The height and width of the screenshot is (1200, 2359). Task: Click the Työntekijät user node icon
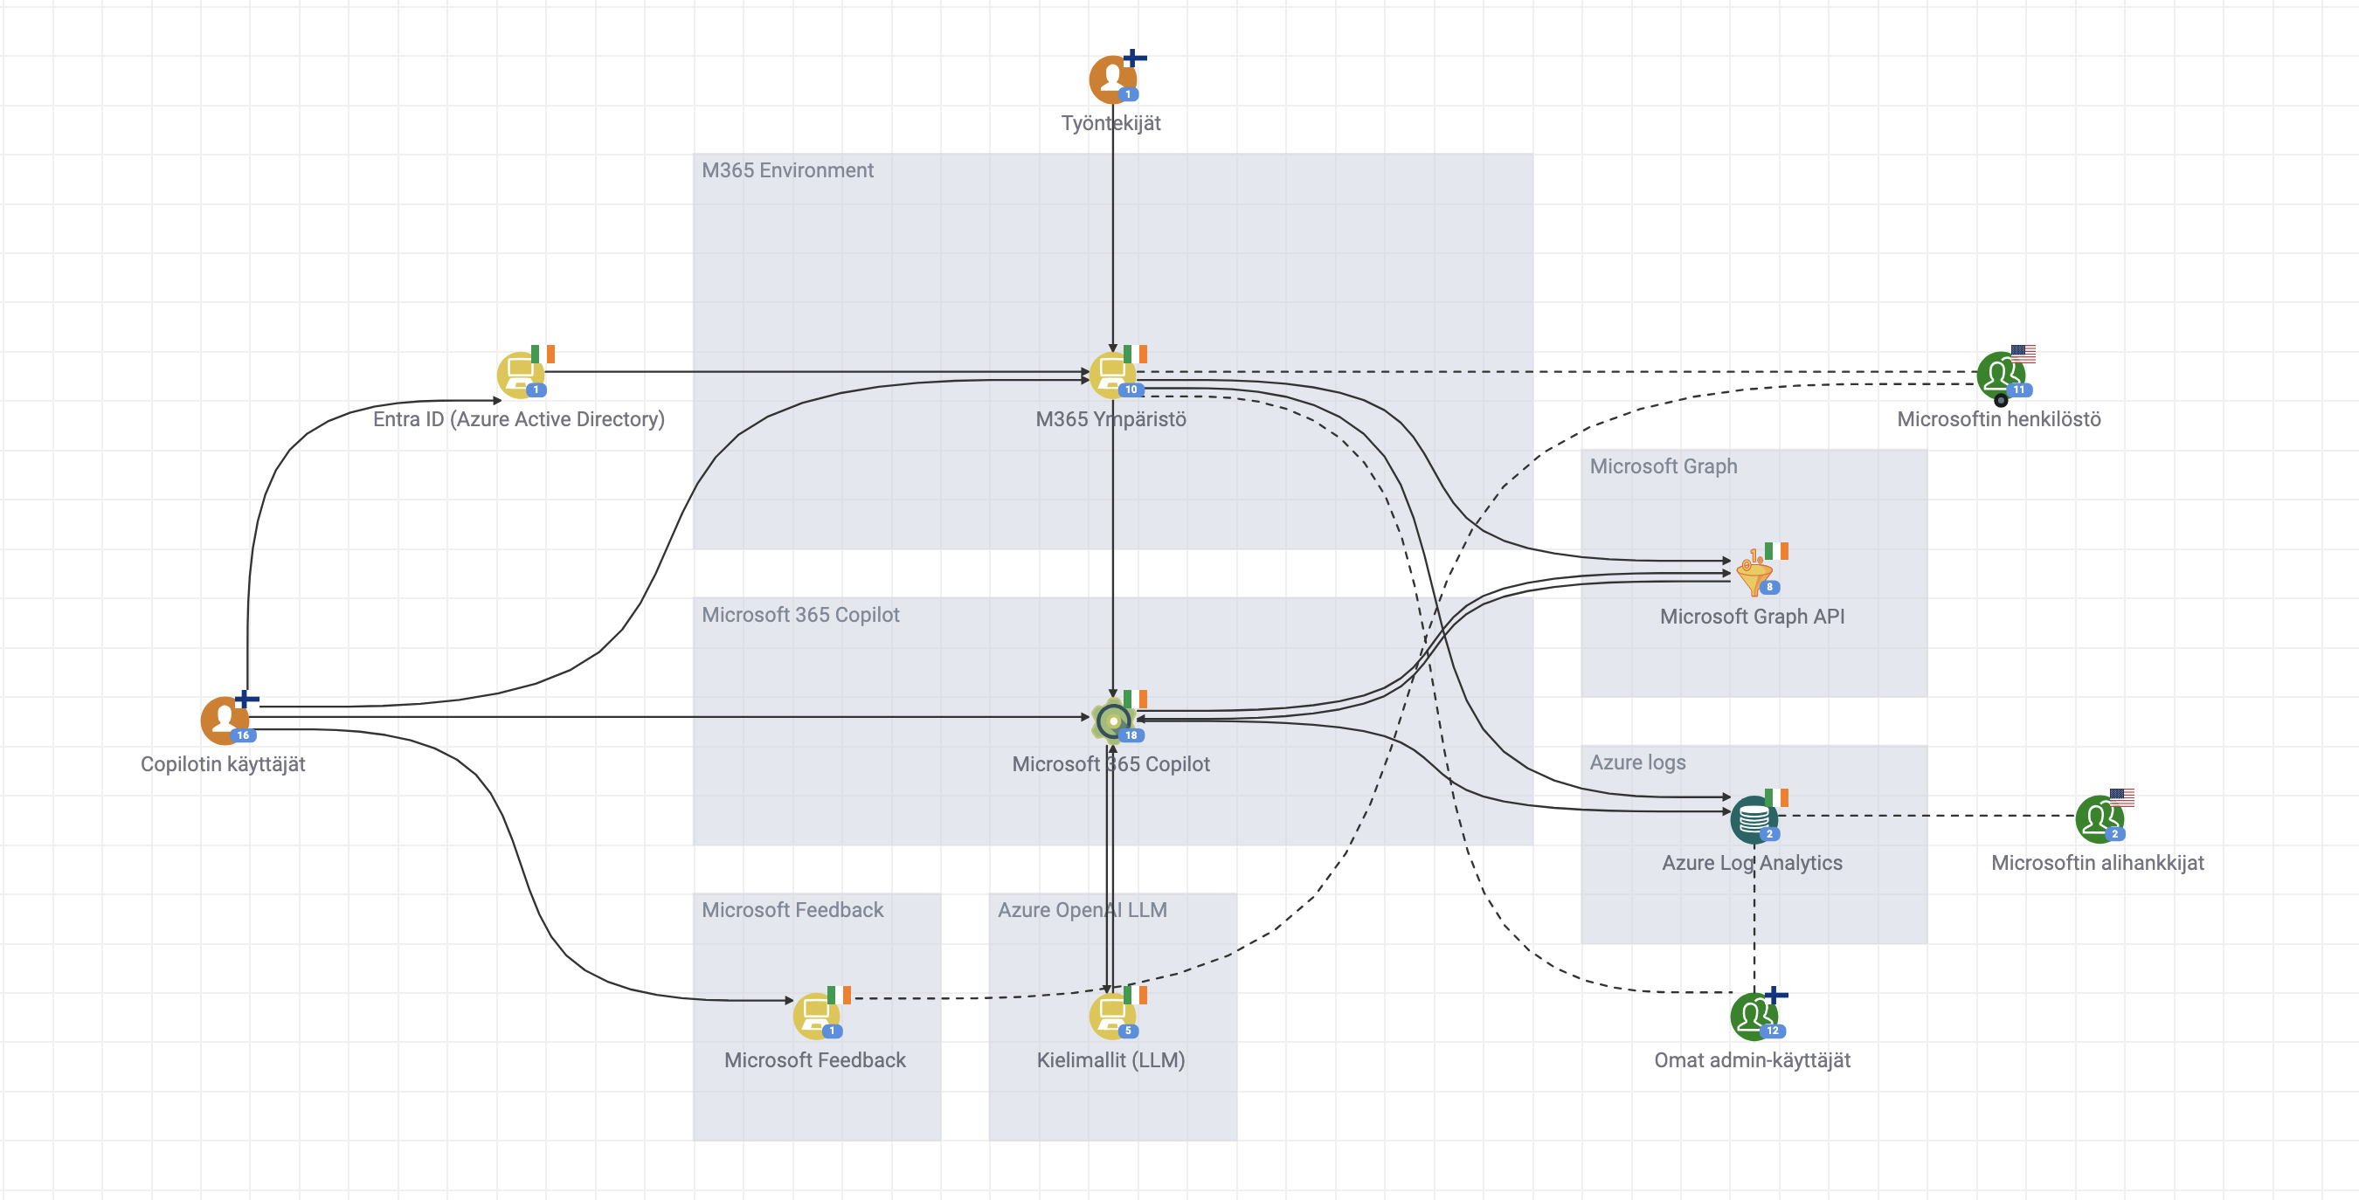click(1111, 79)
